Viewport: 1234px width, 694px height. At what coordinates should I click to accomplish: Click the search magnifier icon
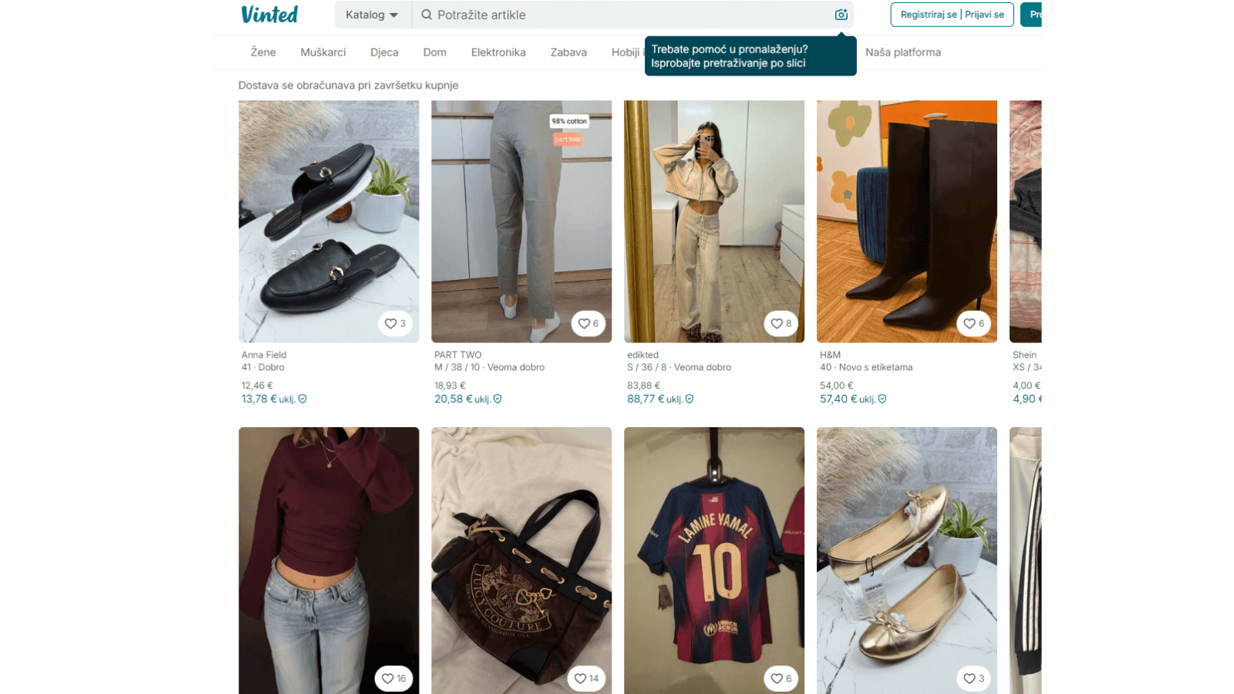427,15
